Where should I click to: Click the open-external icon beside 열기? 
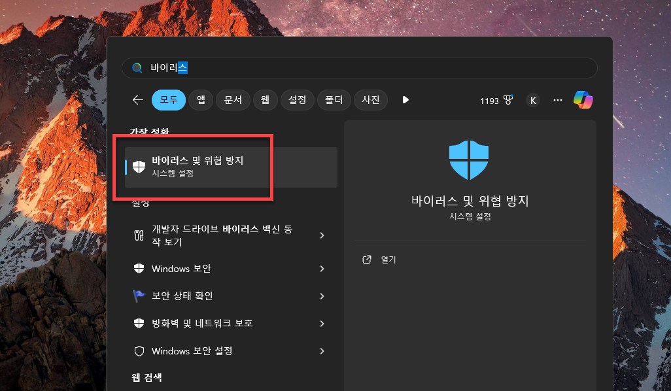tap(367, 259)
